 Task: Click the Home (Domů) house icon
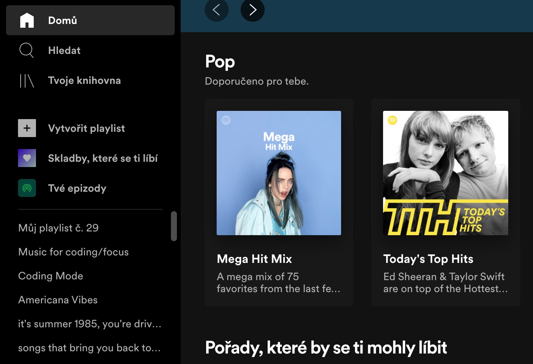coord(27,20)
